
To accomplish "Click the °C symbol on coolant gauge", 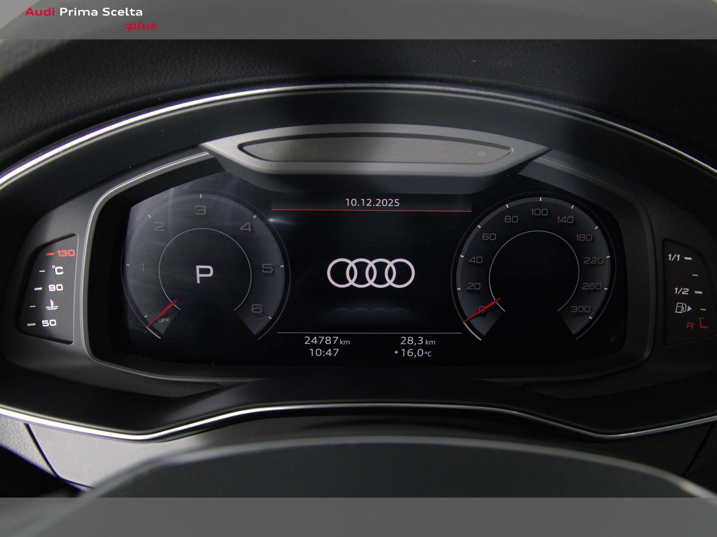I will coord(57,270).
